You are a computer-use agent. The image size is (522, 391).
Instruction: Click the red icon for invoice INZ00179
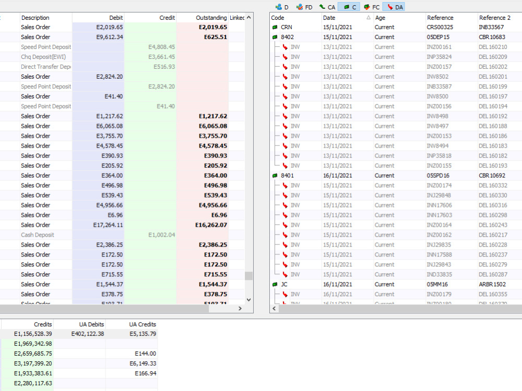285,294
